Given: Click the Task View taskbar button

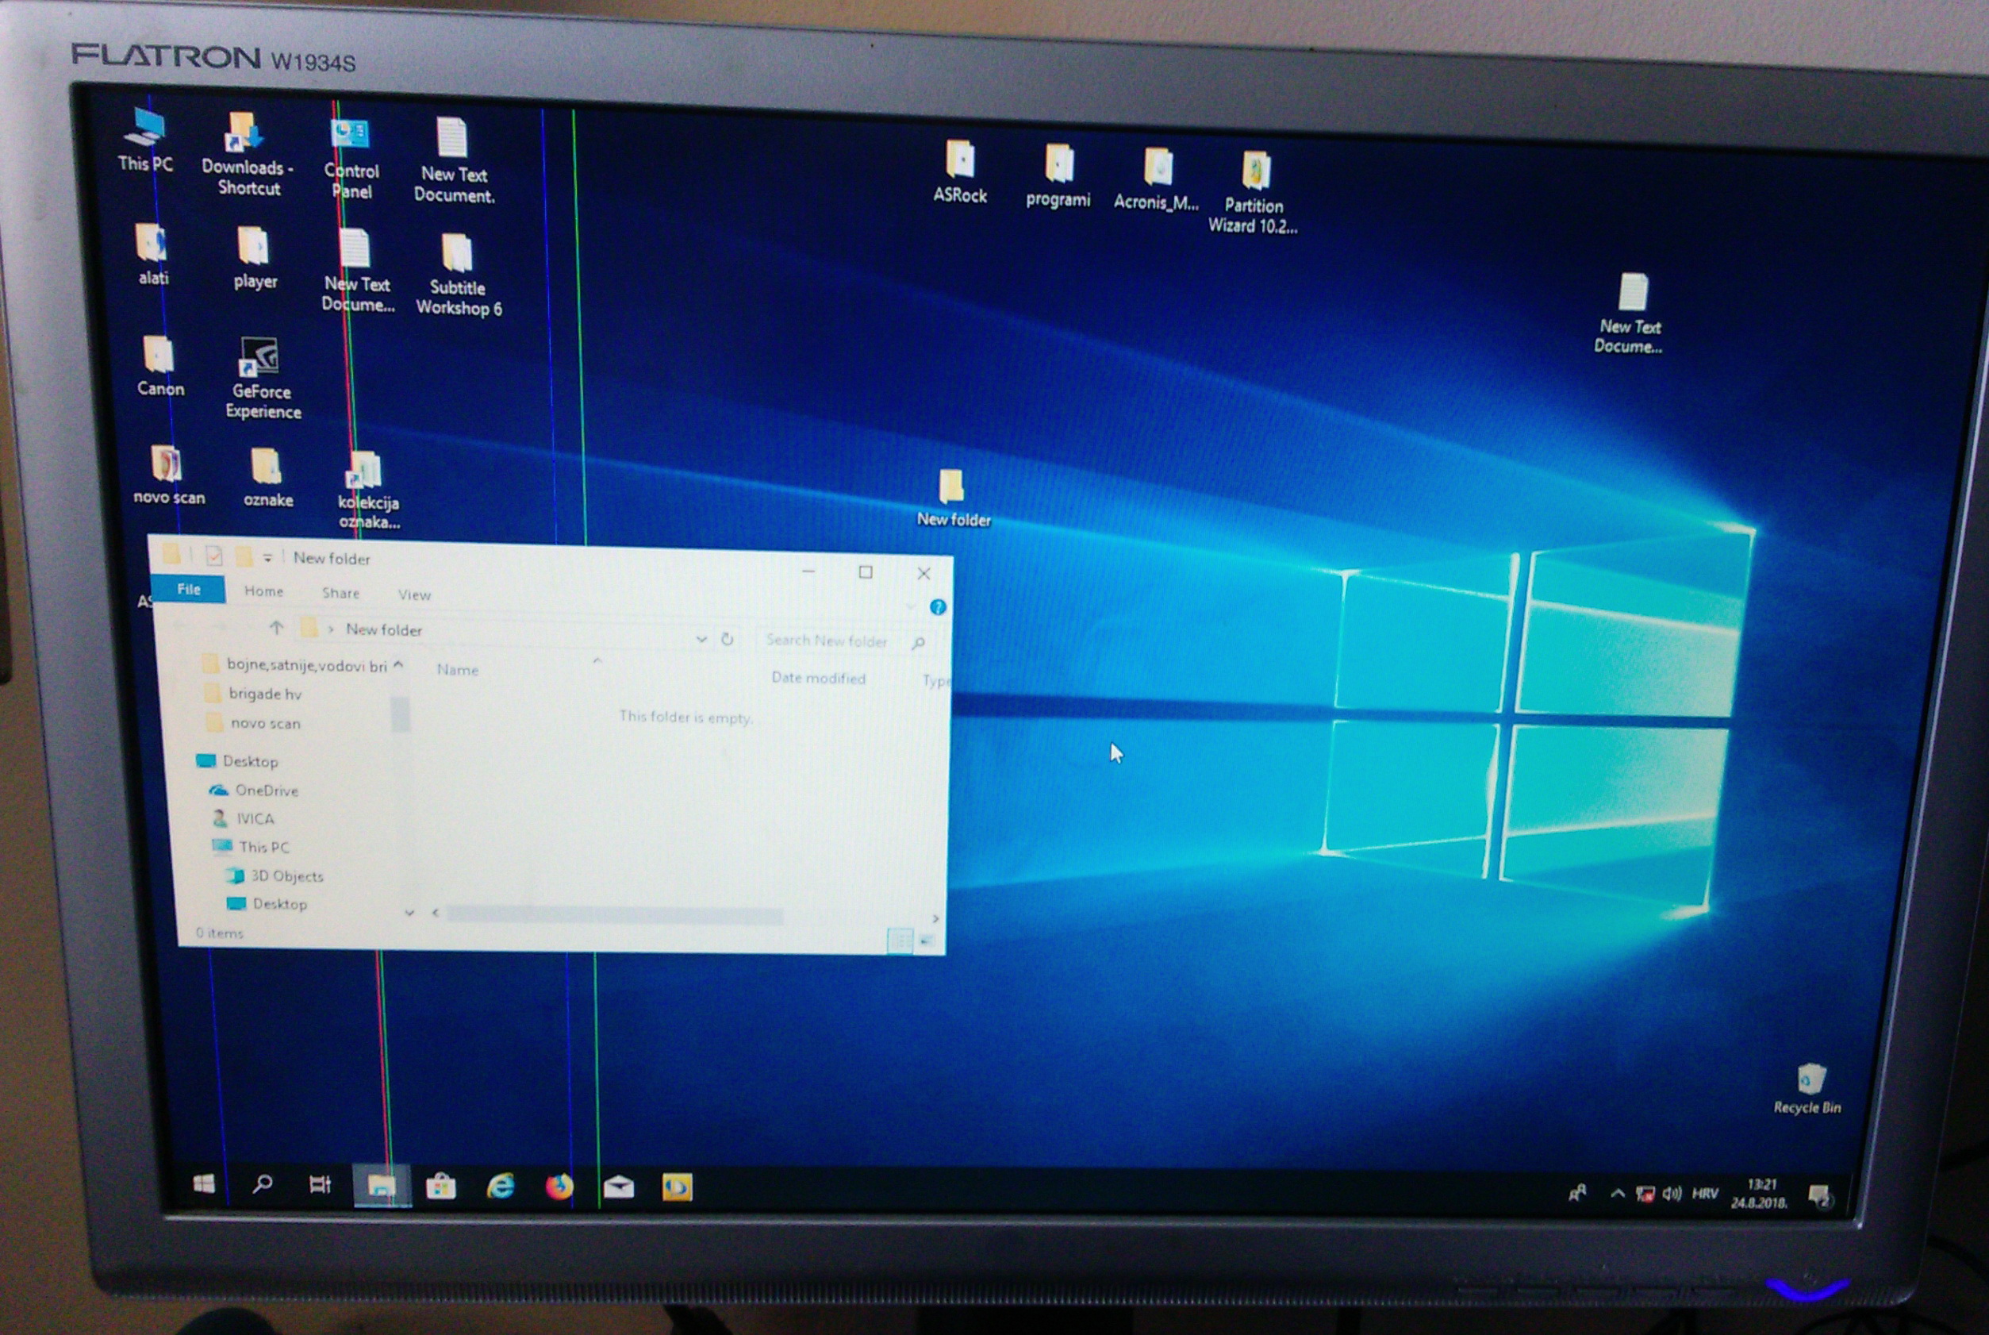Looking at the screenshot, I should click(320, 1184).
